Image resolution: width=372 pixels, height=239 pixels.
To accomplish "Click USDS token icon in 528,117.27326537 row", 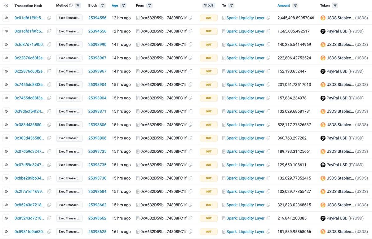I will 323,125.
